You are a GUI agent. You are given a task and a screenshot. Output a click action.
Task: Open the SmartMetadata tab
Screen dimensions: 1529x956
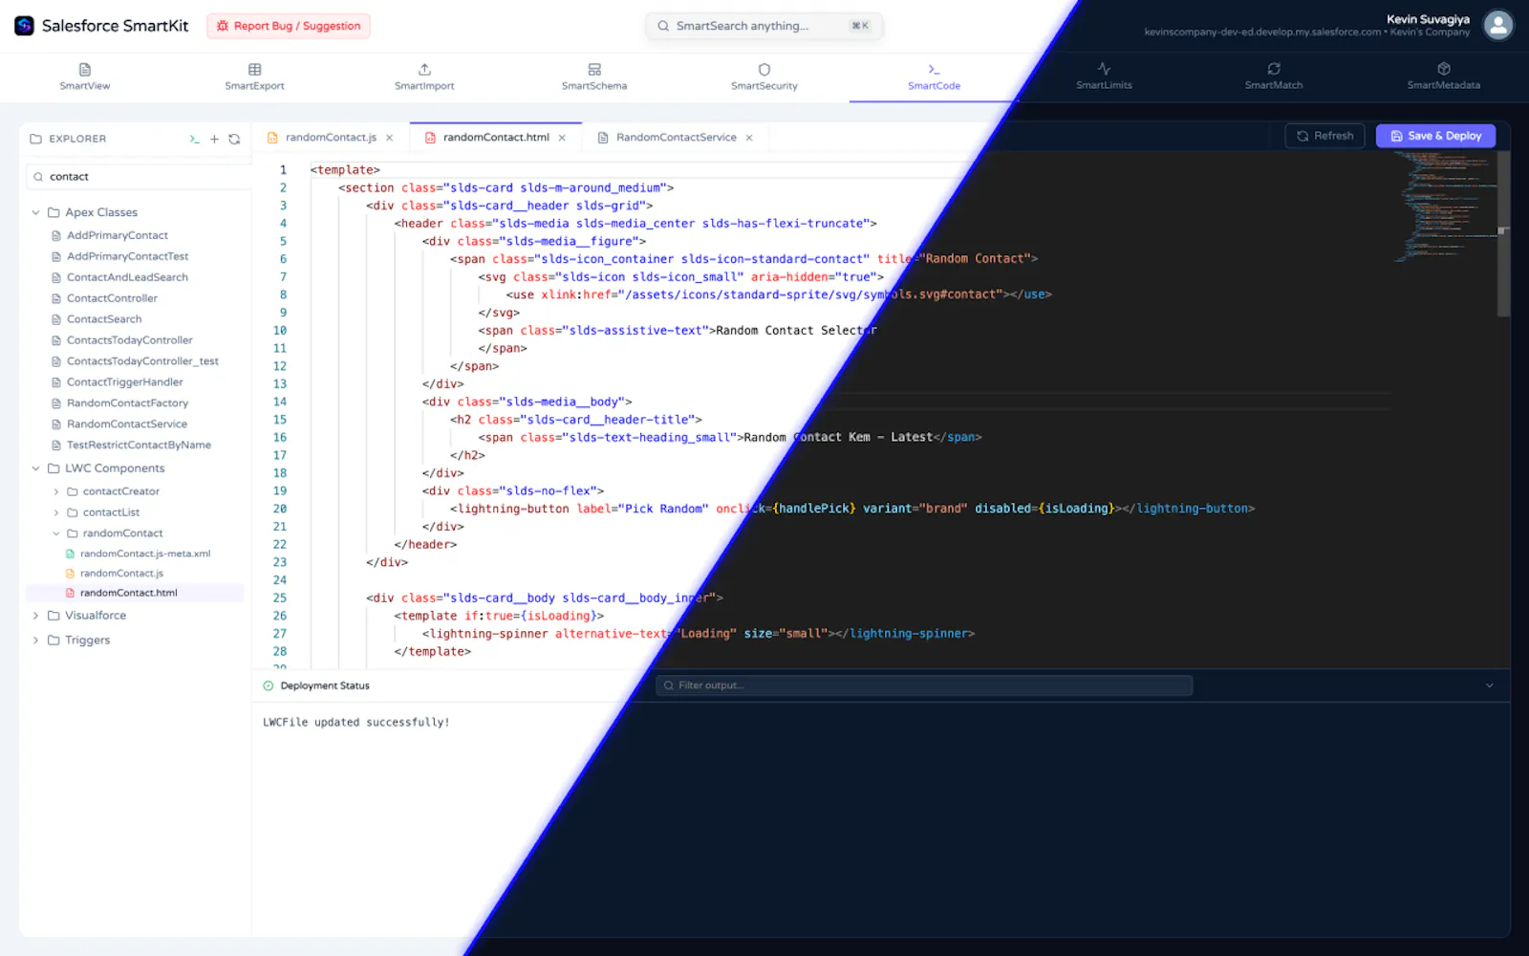(x=1444, y=76)
